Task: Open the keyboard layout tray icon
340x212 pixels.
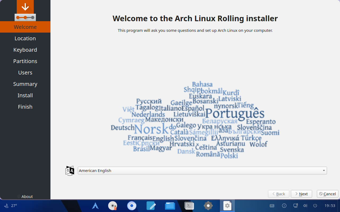Action: coord(272,206)
